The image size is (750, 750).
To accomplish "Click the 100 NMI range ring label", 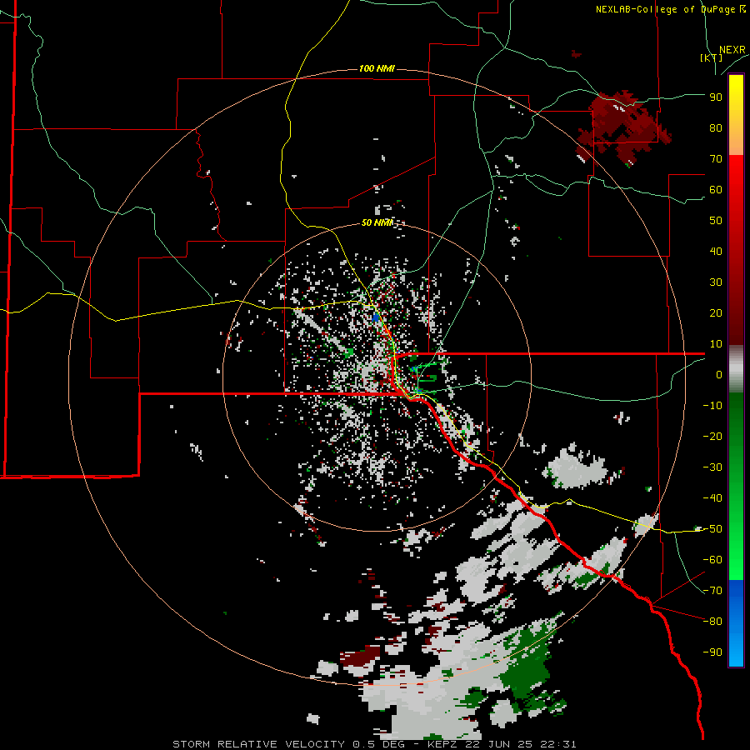I will (x=377, y=68).
